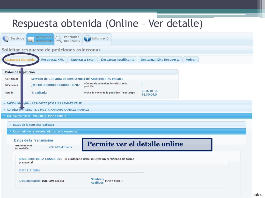The width and height of the screenshot is (265, 198).
Task: Click the IdPeticion: label
Action: (12, 85)
